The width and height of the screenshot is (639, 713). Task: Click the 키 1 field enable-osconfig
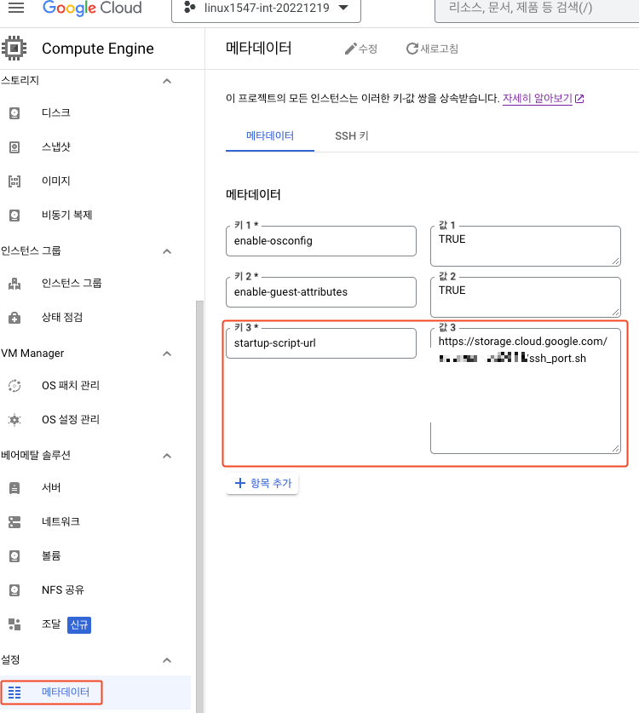(321, 241)
